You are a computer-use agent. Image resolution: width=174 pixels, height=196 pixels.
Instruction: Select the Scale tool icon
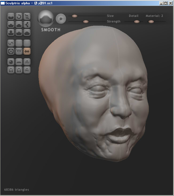click(x=27, y=17)
